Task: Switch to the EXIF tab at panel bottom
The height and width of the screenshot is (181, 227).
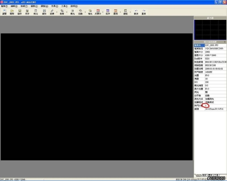Action: [199, 175]
